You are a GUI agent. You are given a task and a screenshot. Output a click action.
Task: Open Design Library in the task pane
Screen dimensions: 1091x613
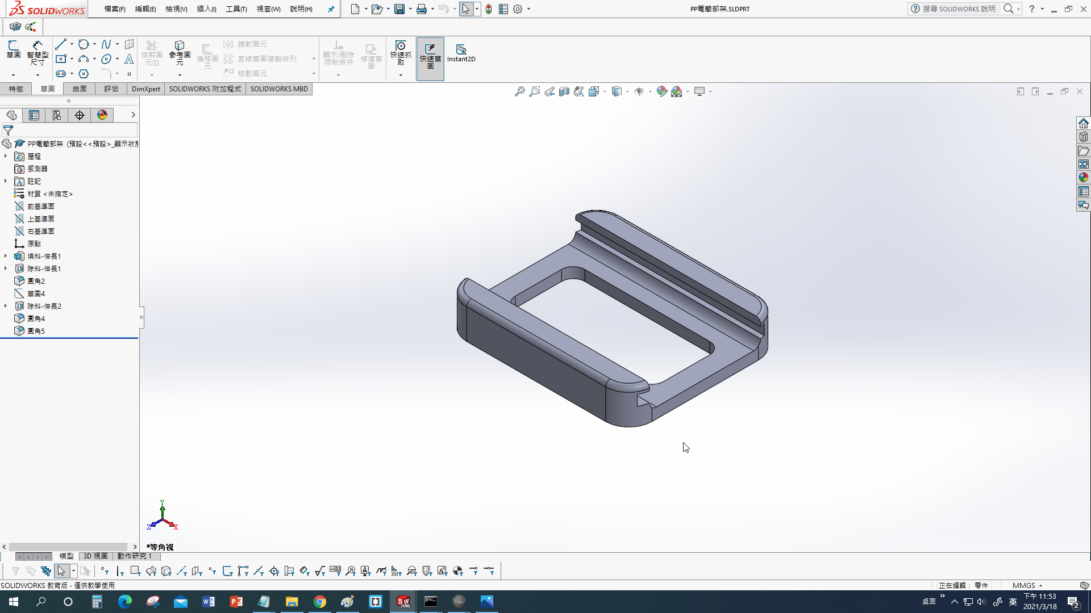(x=1084, y=137)
